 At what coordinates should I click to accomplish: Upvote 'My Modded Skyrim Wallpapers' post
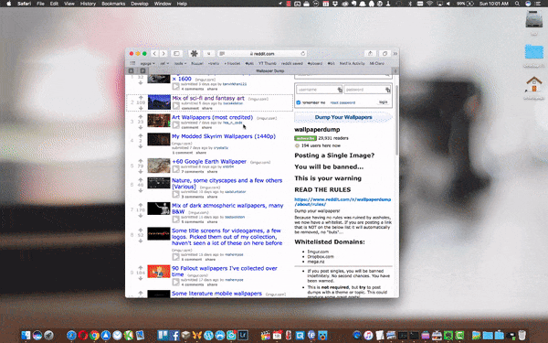coord(141,135)
